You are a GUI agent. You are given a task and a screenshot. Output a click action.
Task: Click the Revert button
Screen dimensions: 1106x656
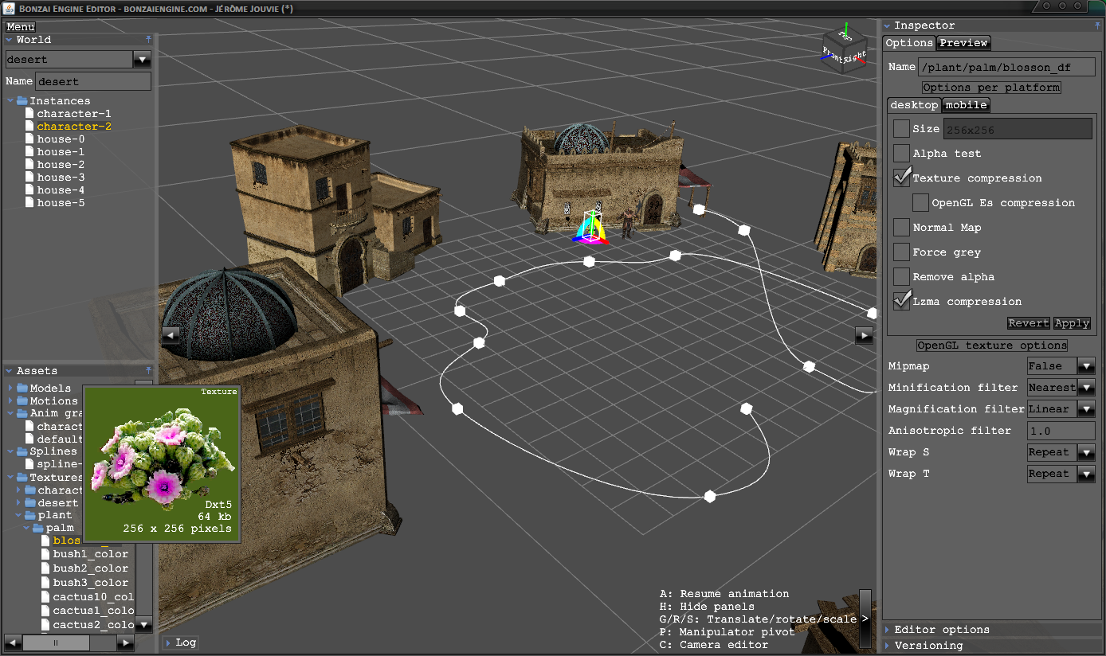1028,323
